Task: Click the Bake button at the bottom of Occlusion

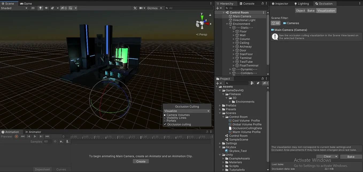Action: [351, 157]
